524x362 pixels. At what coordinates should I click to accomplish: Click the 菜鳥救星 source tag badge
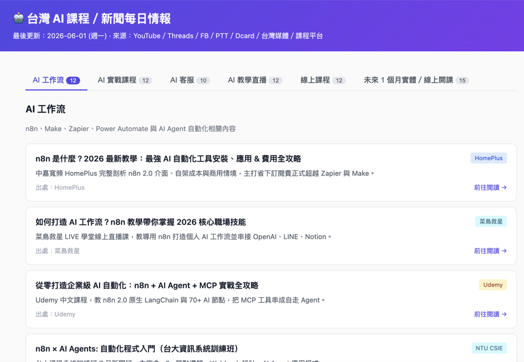pos(491,222)
